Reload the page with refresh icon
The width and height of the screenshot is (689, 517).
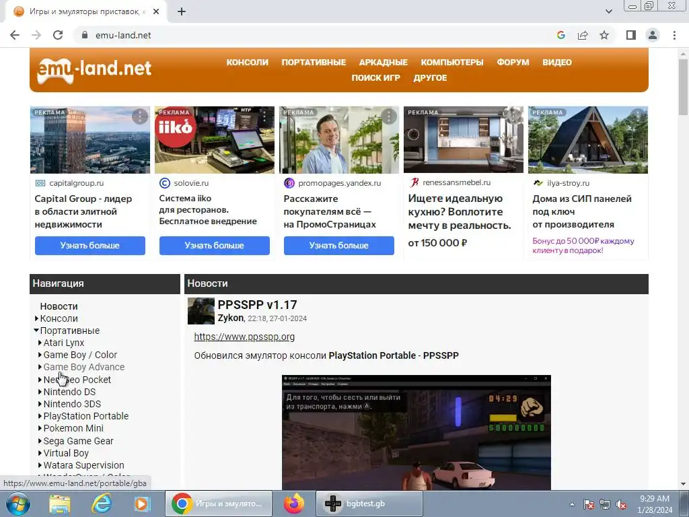click(58, 35)
